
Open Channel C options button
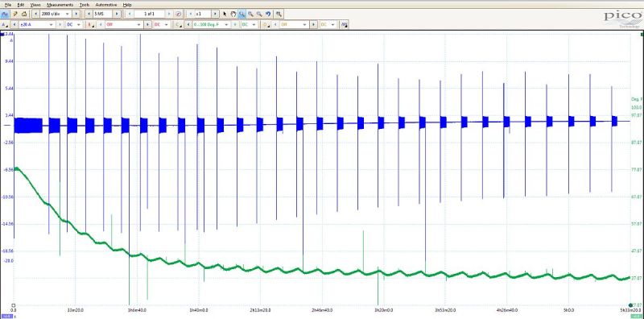pos(178,25)
